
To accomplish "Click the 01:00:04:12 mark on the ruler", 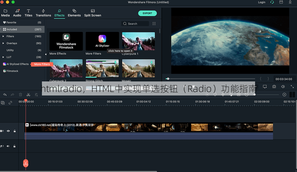I will [x=144, y=101].
